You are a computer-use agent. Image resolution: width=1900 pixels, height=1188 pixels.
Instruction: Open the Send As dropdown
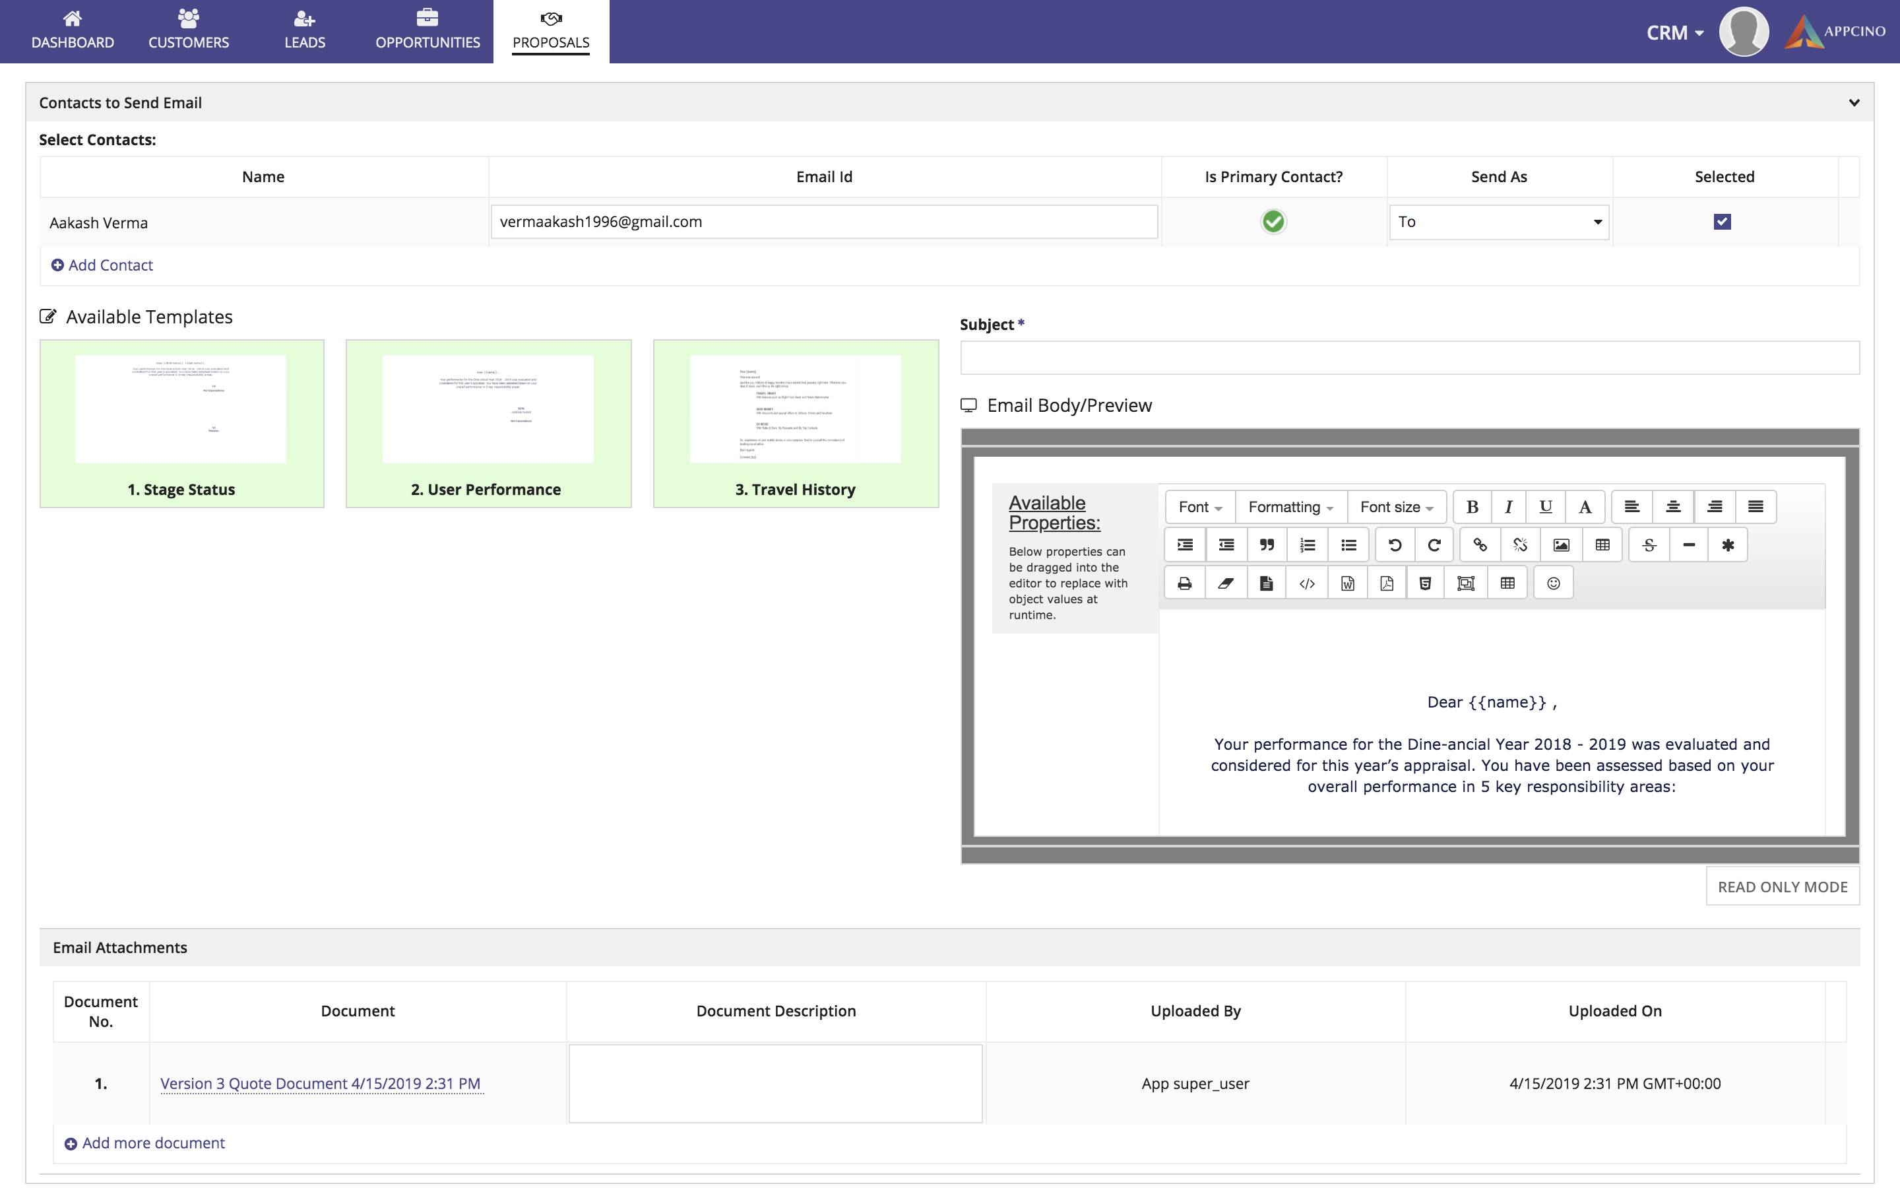point(1498,222)
